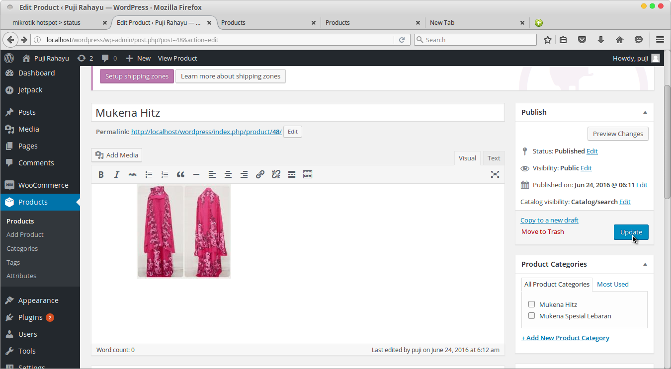Enter distraction-free writing mode

(x=495, y=174)
